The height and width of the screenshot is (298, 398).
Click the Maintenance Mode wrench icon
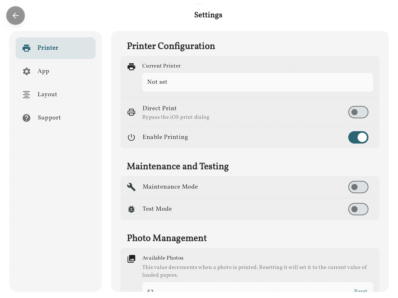131,187
